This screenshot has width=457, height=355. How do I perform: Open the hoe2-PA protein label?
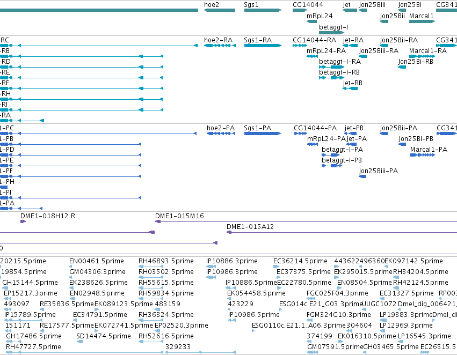[x=221, y=128]
